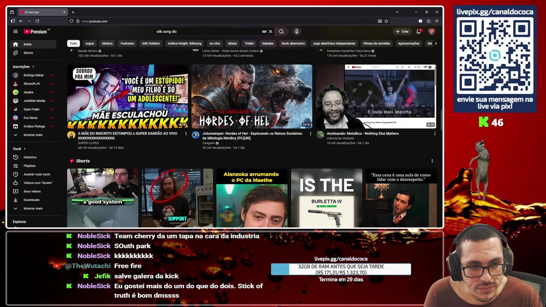Screen dimensions: 546x307
Task: Open Analisando: Metallica video title
Action: [363, 134]
